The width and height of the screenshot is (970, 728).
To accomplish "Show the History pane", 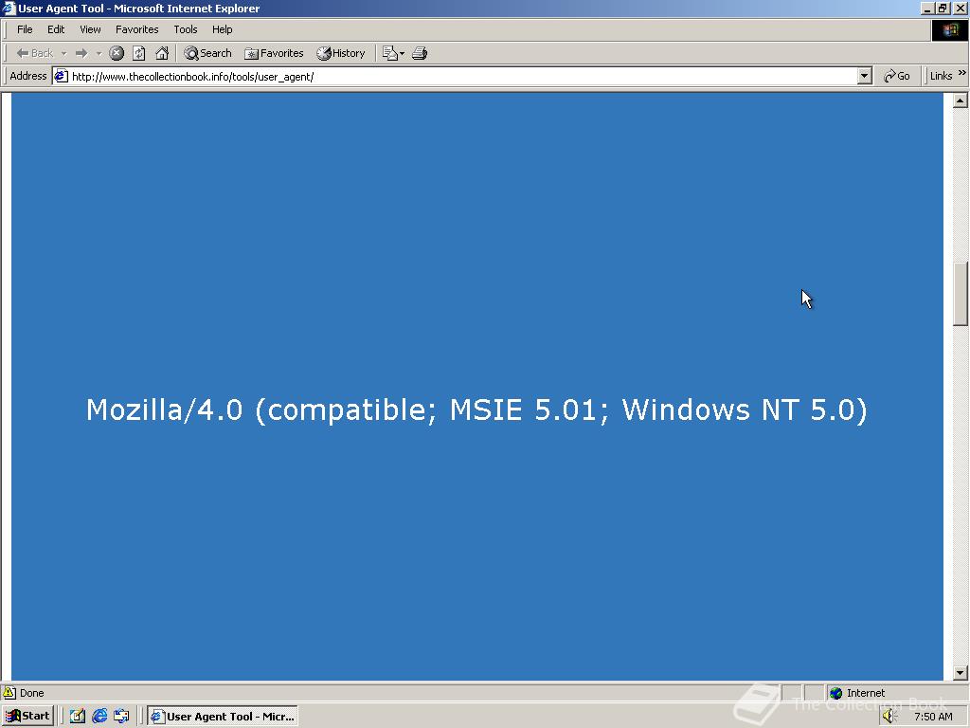I will (x=341, y=53).
